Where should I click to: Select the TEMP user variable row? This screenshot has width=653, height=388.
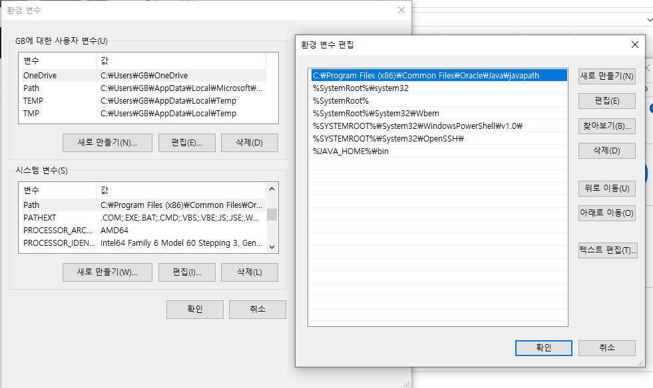144,100
